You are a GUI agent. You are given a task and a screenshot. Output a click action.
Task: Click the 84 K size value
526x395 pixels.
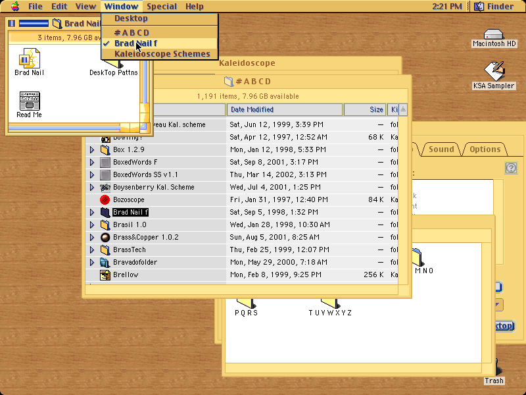coord(375,200)
